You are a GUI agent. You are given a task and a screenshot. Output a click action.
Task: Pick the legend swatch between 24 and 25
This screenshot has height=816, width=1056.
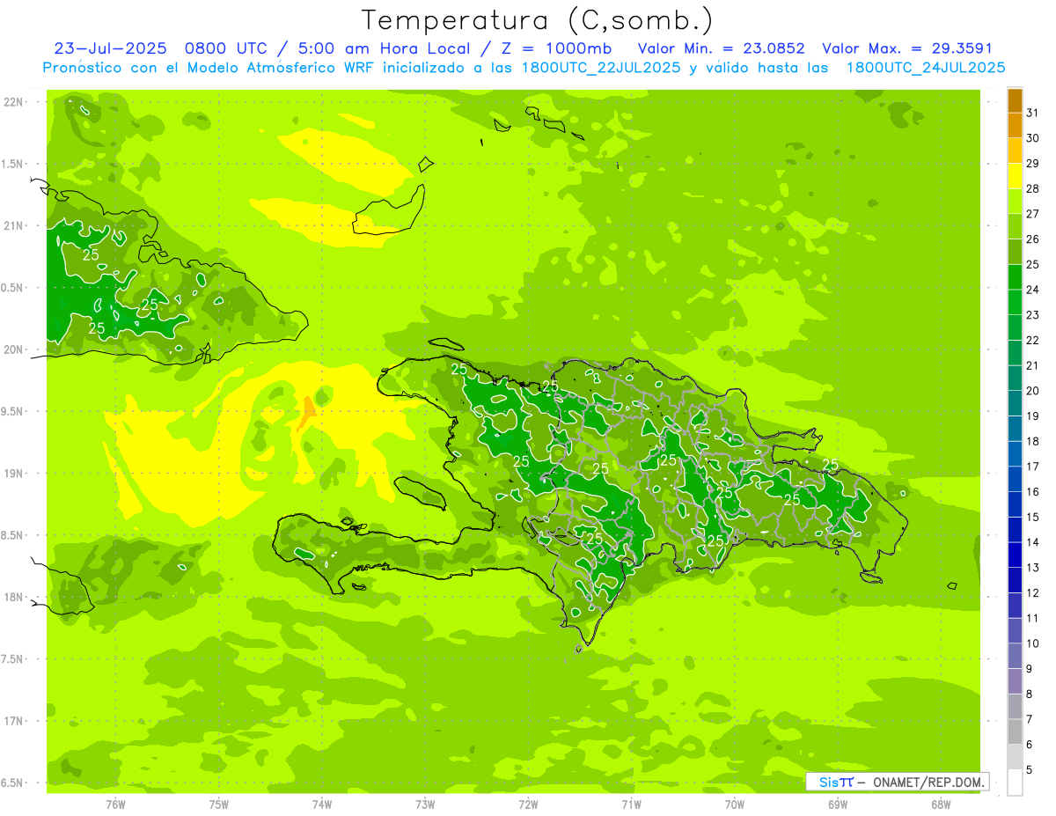pos(1015,277)
